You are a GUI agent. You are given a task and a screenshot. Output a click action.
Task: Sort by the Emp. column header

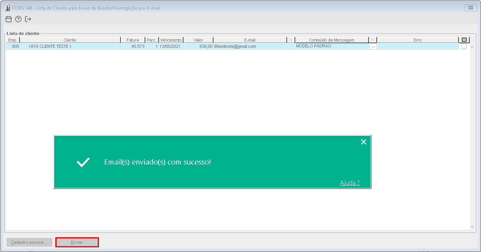click(13, 40)
